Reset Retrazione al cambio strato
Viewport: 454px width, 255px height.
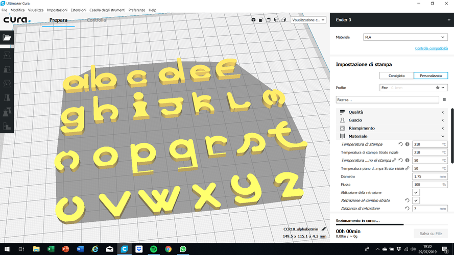click(x=407, y=200)
